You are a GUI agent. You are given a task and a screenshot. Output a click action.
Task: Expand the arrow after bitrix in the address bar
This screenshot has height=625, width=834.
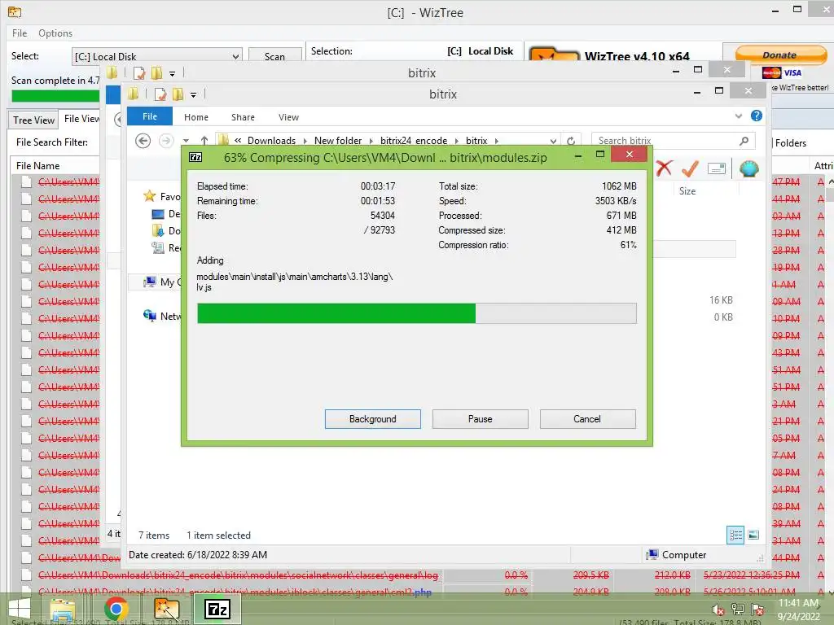(496, 141)
